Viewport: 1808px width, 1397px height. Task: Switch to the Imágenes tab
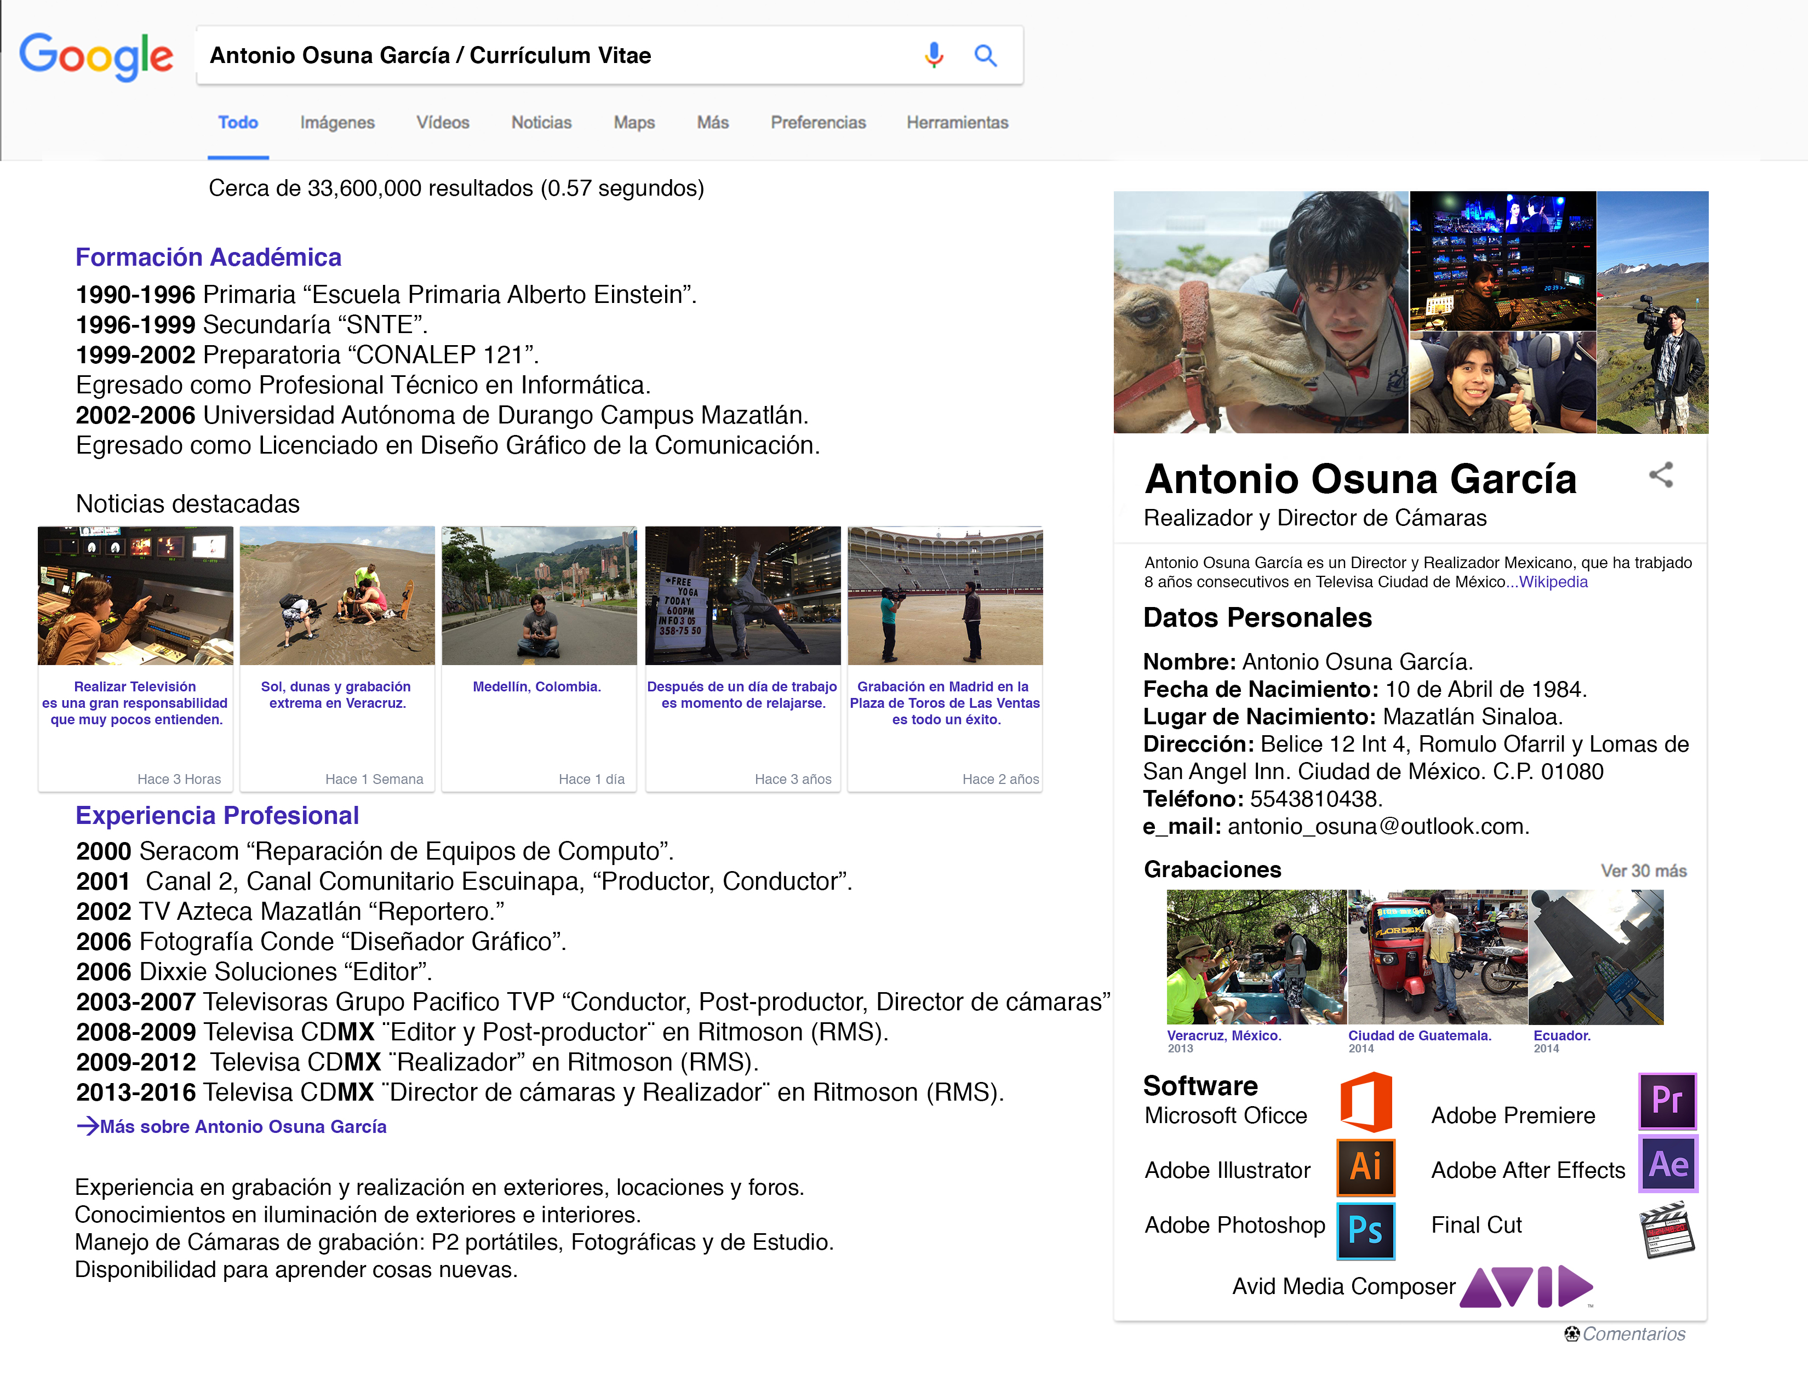click(337, 123)
